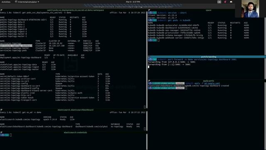
Task: Click the kubernetes.io/basic-auth type value
Action: (x=69, y=93)
